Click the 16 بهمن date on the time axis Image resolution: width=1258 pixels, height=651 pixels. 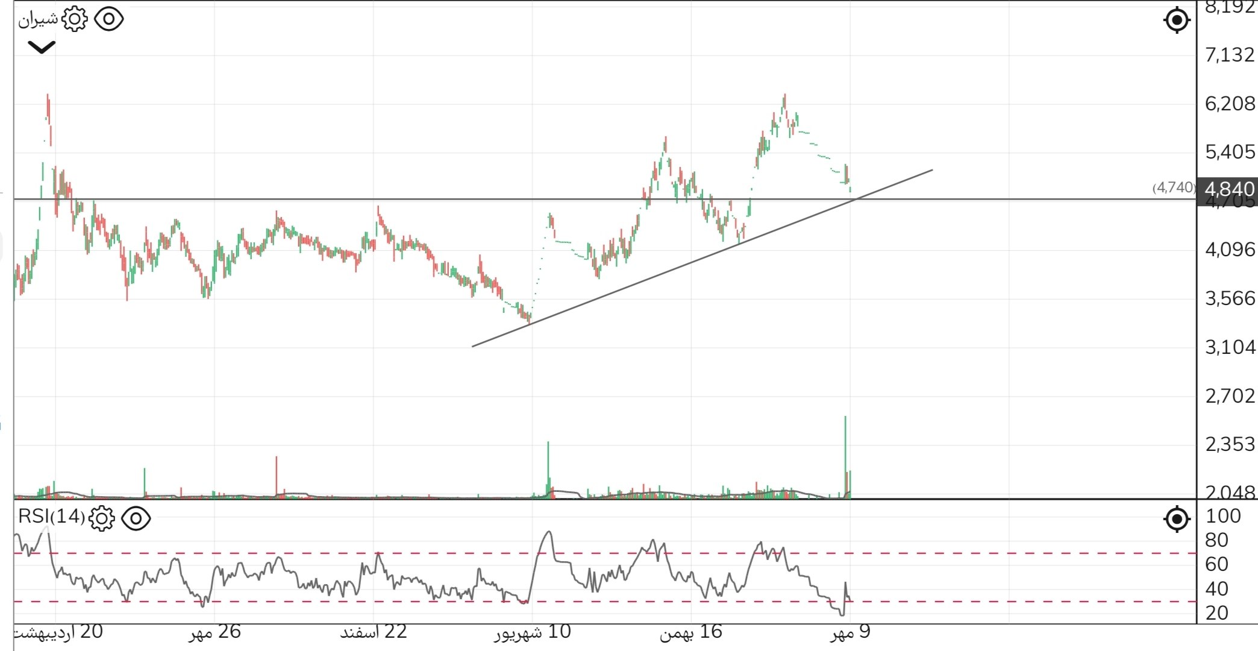click(x=690, y=632)
